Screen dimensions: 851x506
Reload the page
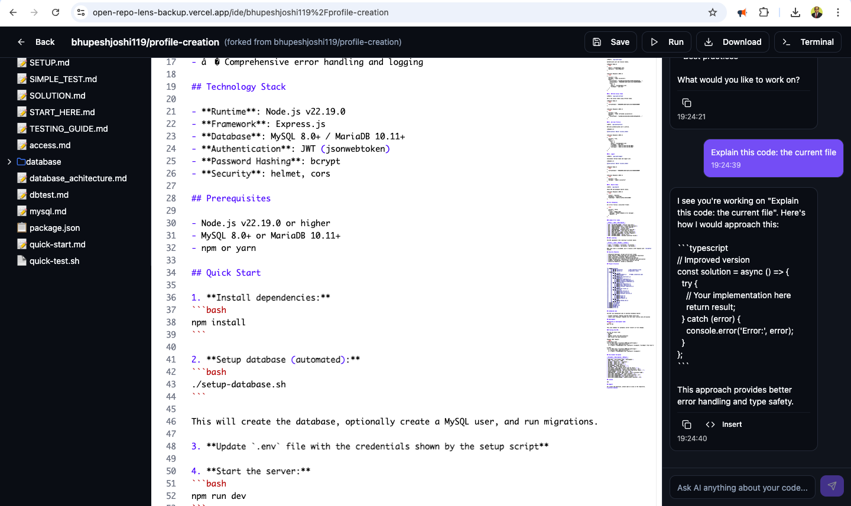click(x=56, y=12)
